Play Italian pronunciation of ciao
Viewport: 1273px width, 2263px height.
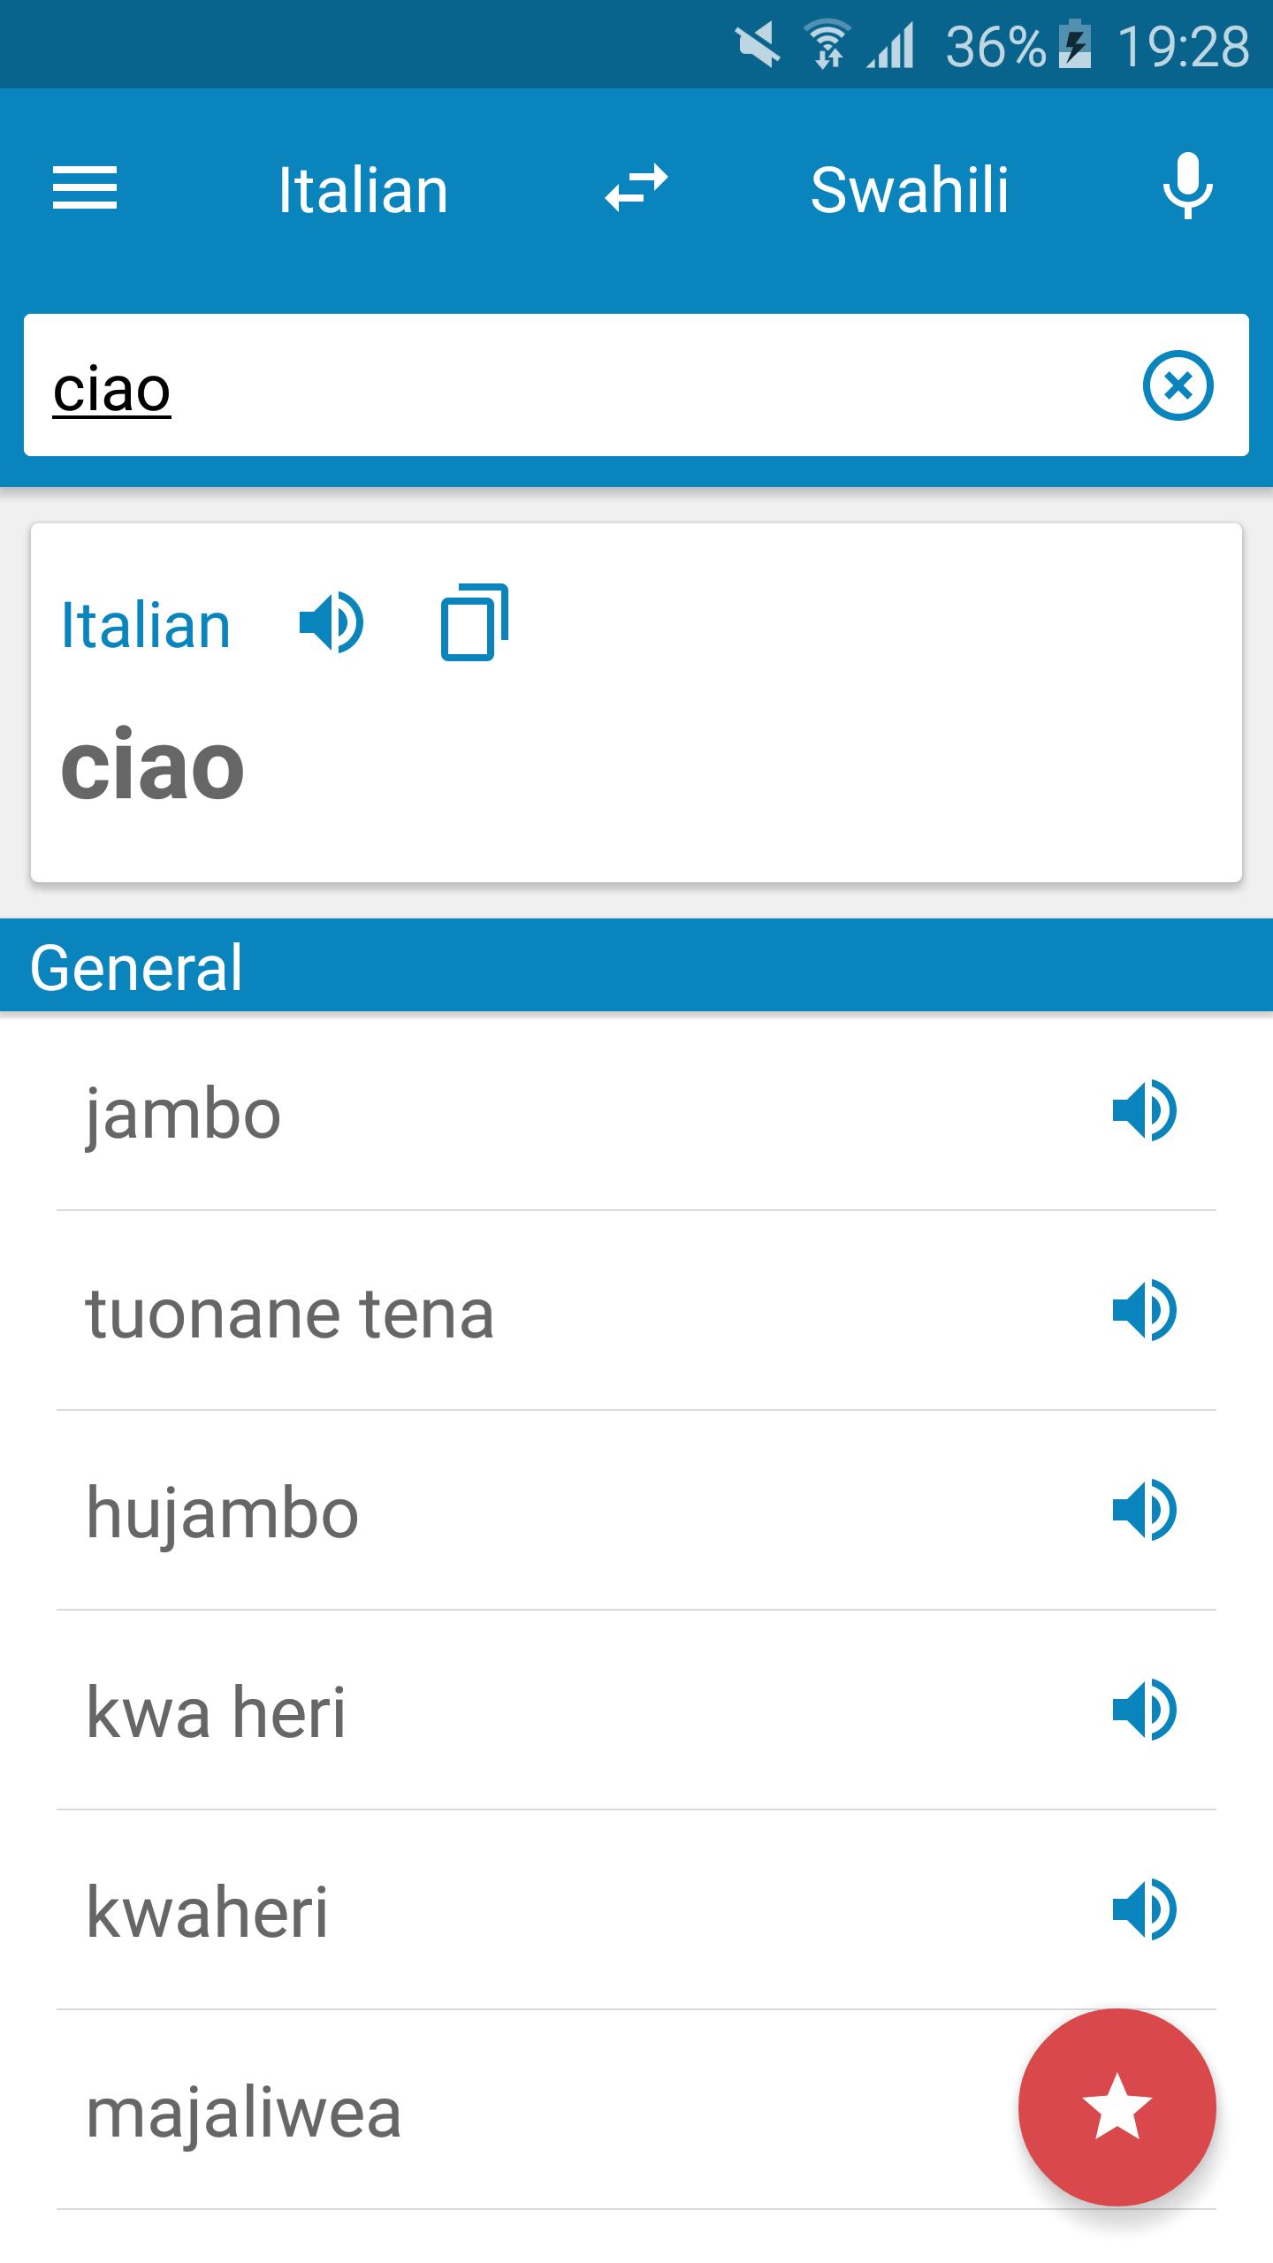332,624
